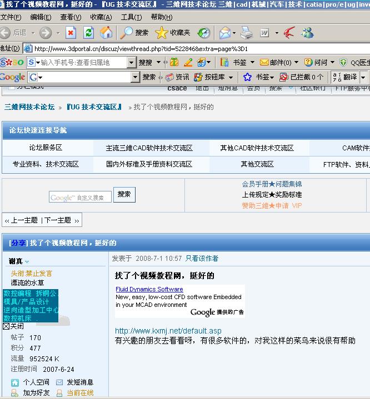Open the 搜搜 button dropdown arrow
Image resolution: width=370 pixels, height=399 pixels.
point(158,62)
